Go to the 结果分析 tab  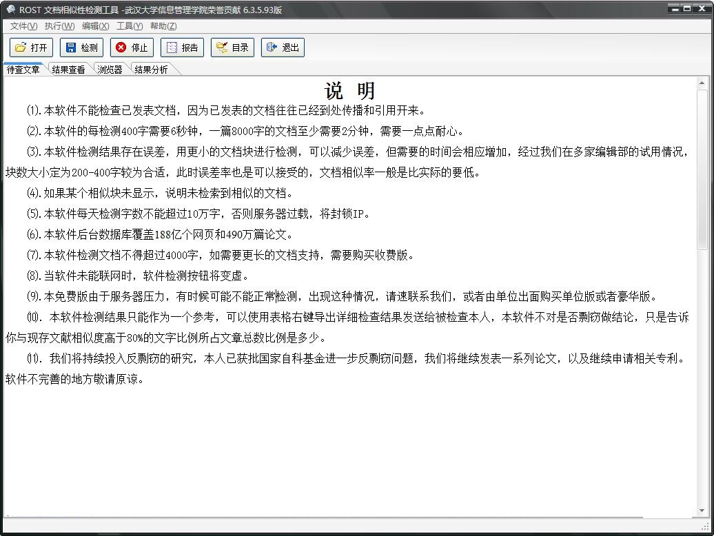(151, 70)
